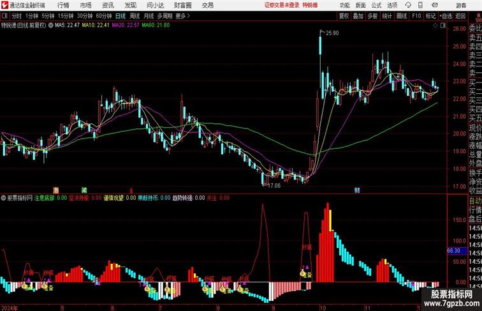Select the 周线 weekly period tab
Viewport: 482px width, 311px height.
pos(135,16)
